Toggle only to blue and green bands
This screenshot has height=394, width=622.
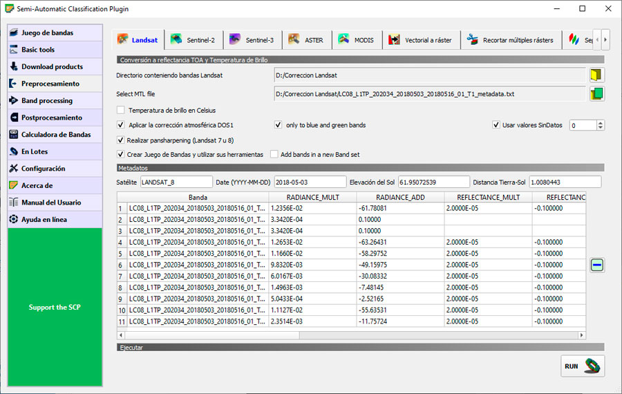coord(278,125)
